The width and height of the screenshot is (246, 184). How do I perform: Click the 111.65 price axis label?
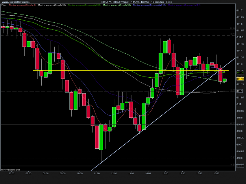pos(240,17)
